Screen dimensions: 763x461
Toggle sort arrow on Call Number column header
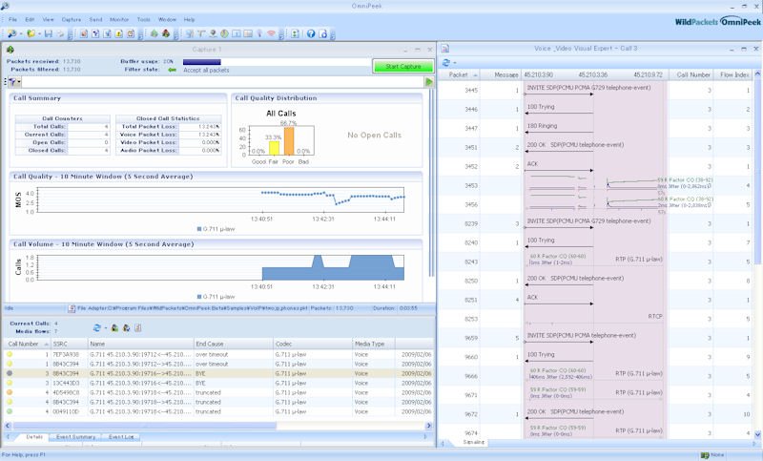click(47, 344)
